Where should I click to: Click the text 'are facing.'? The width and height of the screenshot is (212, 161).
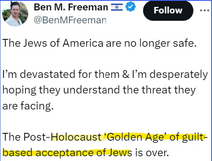coord(28,106)
